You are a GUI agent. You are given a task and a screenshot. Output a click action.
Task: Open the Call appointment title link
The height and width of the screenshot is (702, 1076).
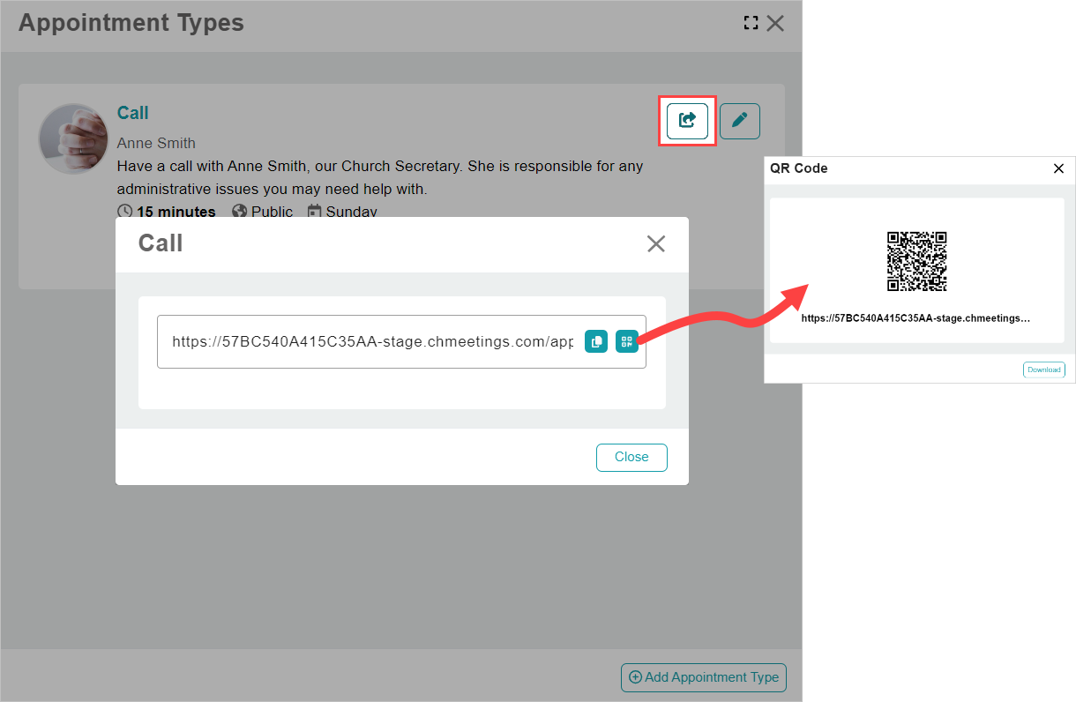(x=133, y=113)
